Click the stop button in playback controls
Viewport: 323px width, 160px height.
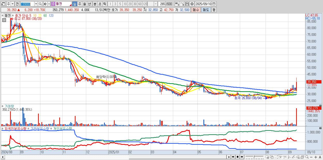pos(238,157)
